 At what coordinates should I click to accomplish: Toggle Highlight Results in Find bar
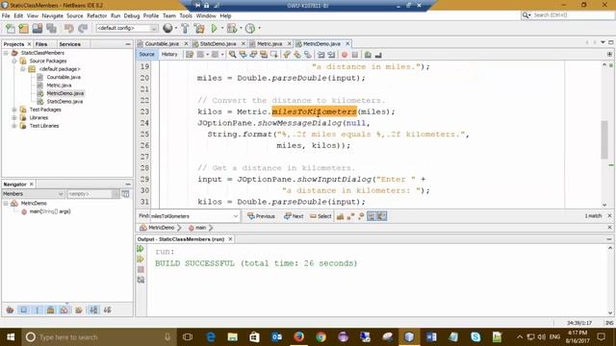372,216
